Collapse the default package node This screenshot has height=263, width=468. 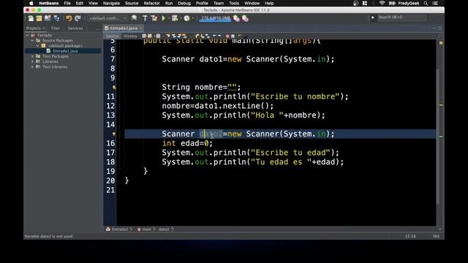point(37,45)
